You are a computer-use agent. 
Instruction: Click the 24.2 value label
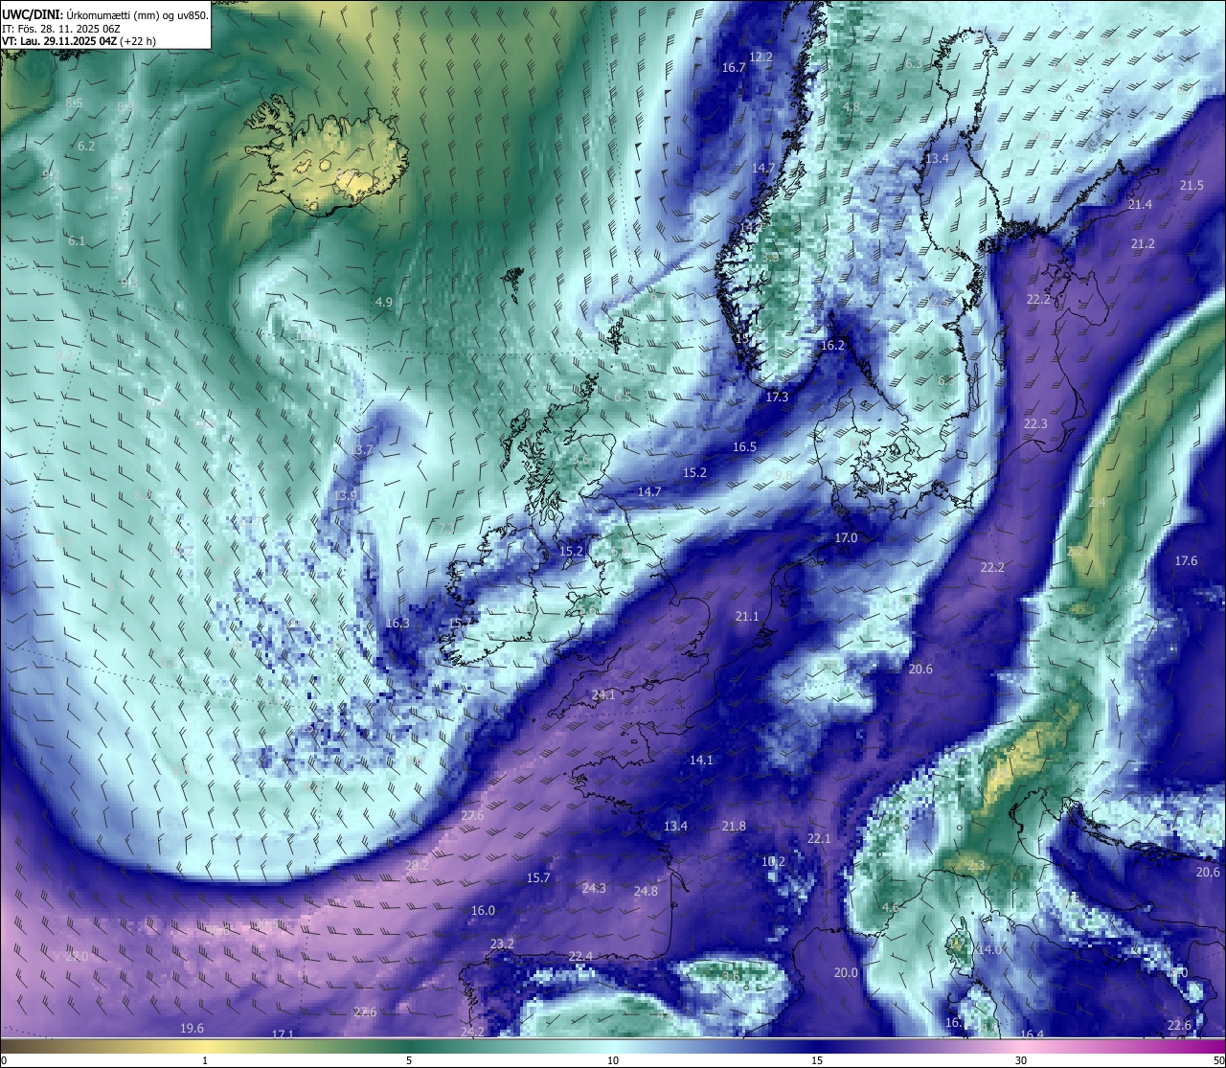click(x=472, y=1032)
